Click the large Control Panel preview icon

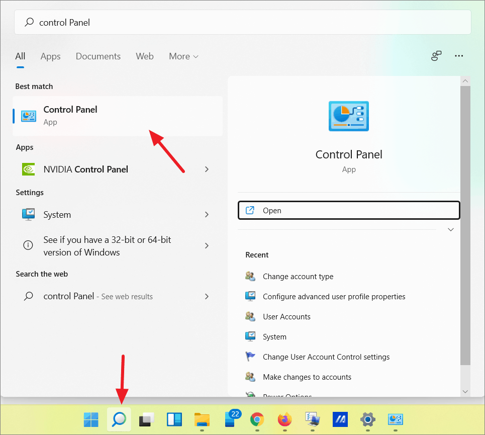(349, 116)
